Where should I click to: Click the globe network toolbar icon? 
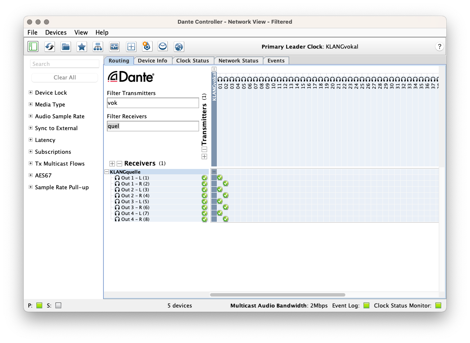click(179, 47)
